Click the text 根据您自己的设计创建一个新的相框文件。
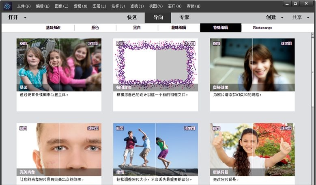 point(153,94)
